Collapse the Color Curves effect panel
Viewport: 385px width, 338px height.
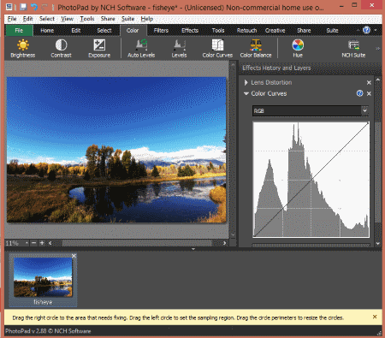246,93
